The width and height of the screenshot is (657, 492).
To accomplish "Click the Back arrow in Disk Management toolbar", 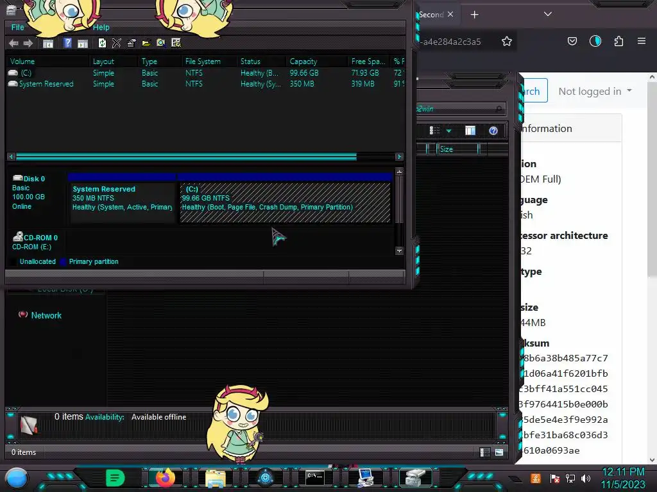I will 13,43.
